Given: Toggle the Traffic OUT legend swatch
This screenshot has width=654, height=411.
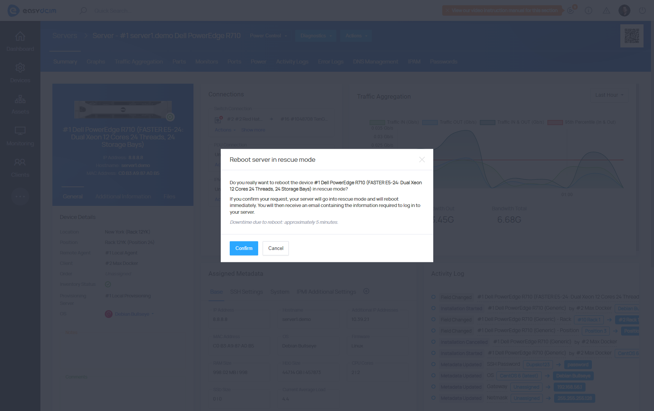Looking at the screenshot, I should [x=430, y=122].
